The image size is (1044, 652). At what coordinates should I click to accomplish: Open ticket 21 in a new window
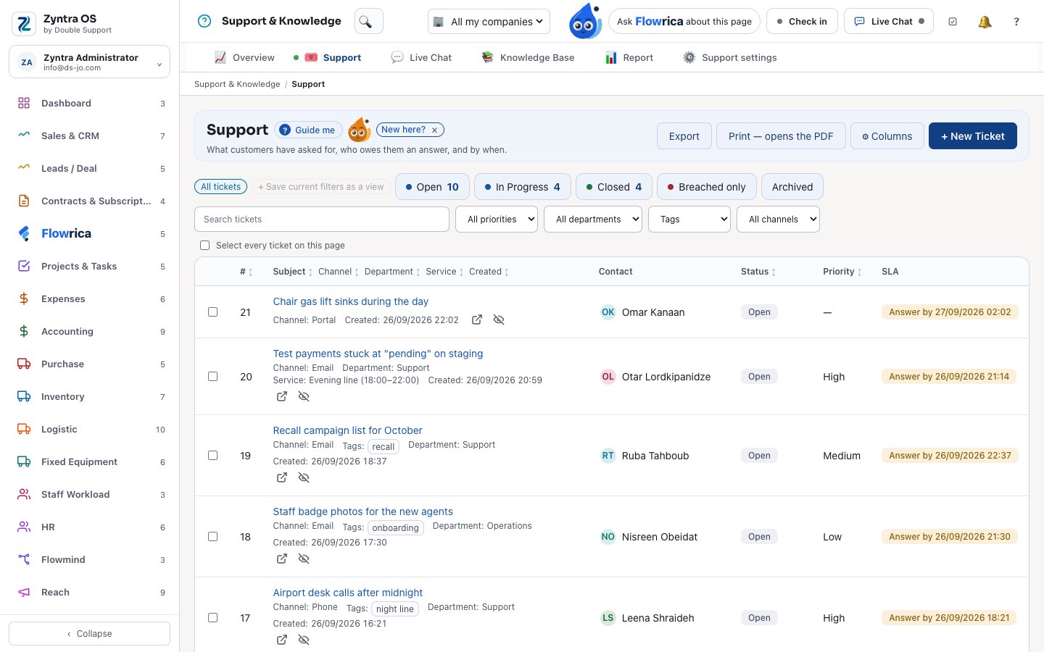477,319
